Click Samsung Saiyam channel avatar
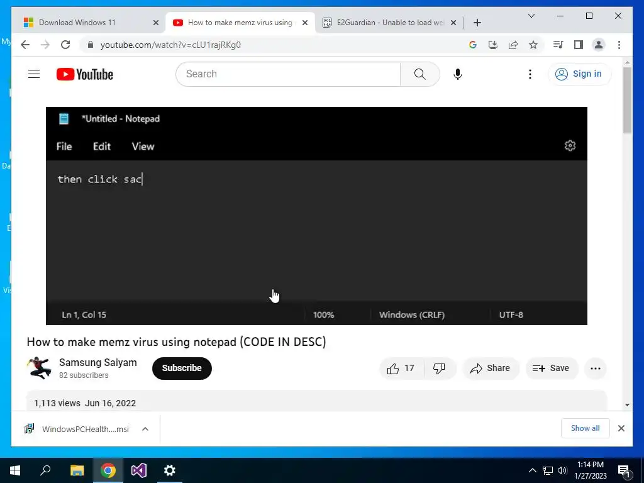The image size is (644, 483). click(x=40, y=367)
